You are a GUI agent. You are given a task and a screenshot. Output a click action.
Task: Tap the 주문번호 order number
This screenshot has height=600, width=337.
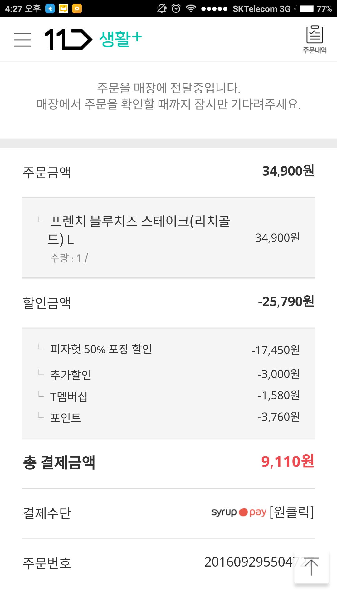click(x=248, y=562)
